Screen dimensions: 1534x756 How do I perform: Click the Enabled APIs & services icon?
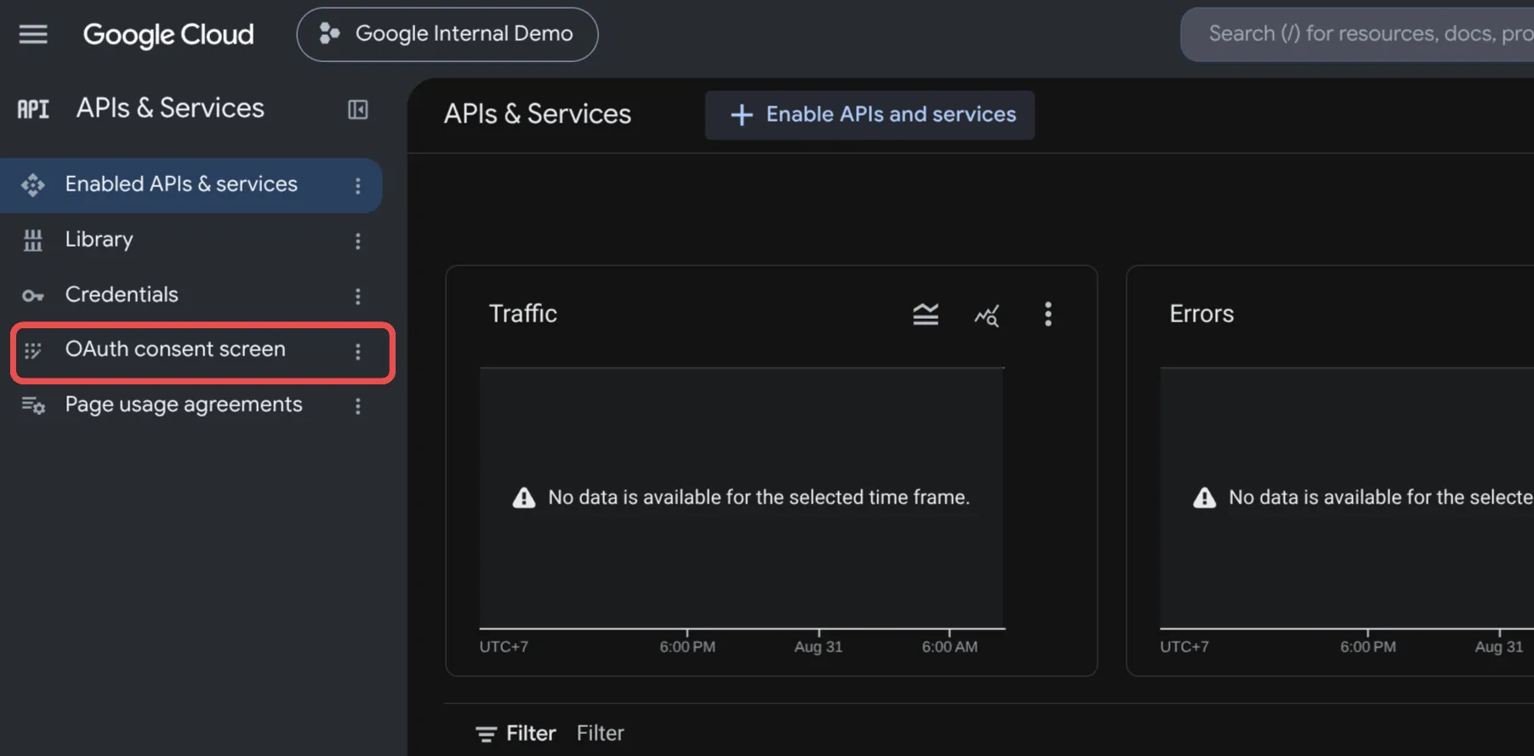(x=33, y=185)
